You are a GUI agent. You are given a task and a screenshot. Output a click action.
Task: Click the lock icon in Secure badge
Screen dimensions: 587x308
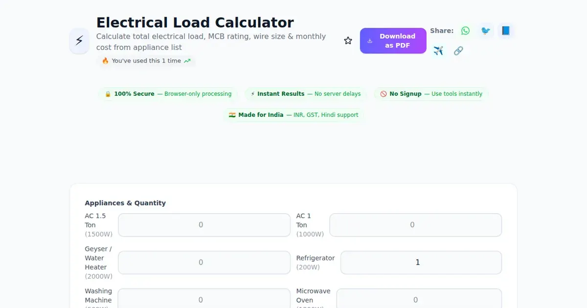[x=108, y=94]
